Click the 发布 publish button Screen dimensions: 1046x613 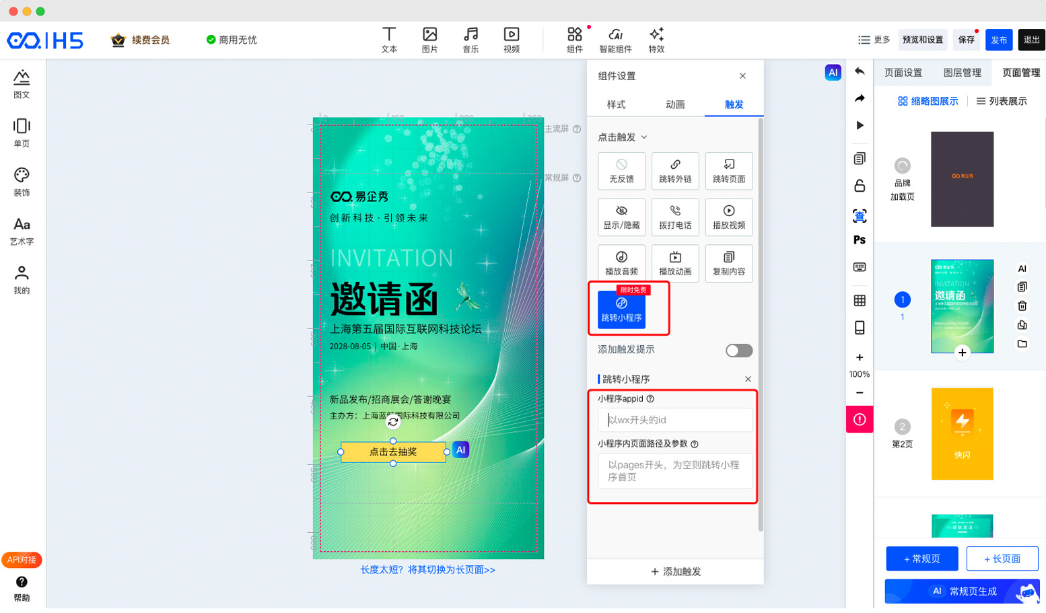tap(999, 40)
